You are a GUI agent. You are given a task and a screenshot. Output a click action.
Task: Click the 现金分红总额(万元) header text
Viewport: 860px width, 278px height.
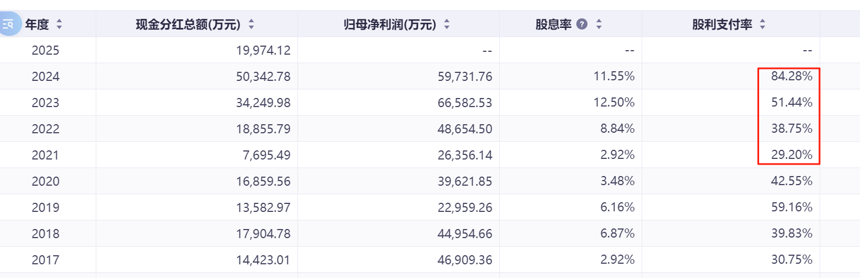[188, 24]
